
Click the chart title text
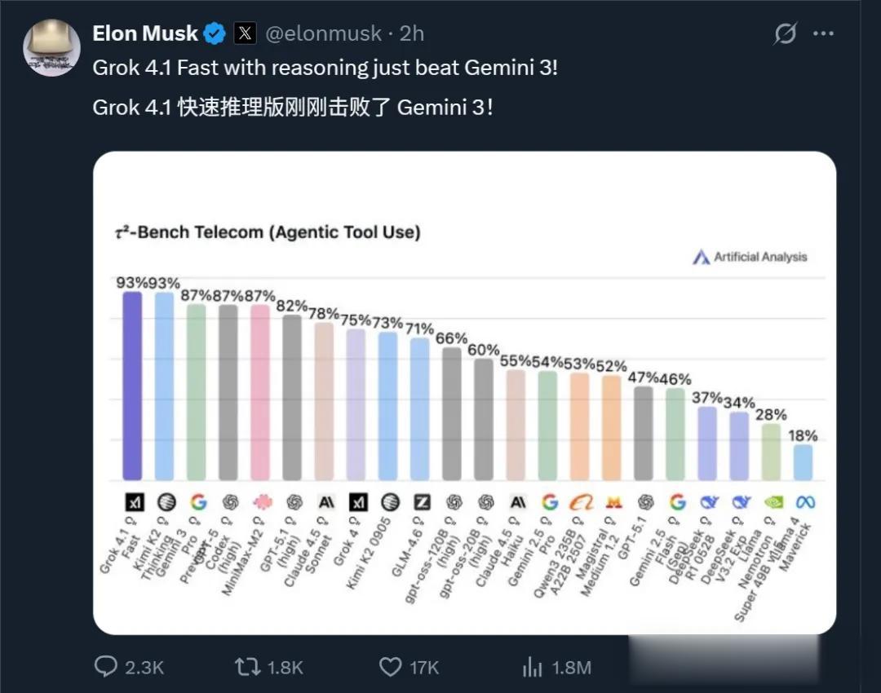point(268,232)
